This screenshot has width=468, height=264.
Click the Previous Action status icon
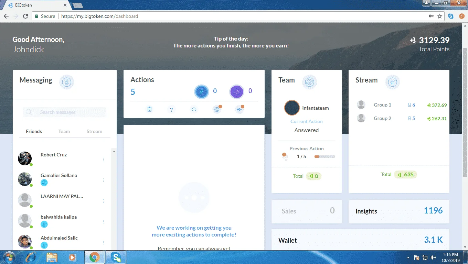[285, 156]
